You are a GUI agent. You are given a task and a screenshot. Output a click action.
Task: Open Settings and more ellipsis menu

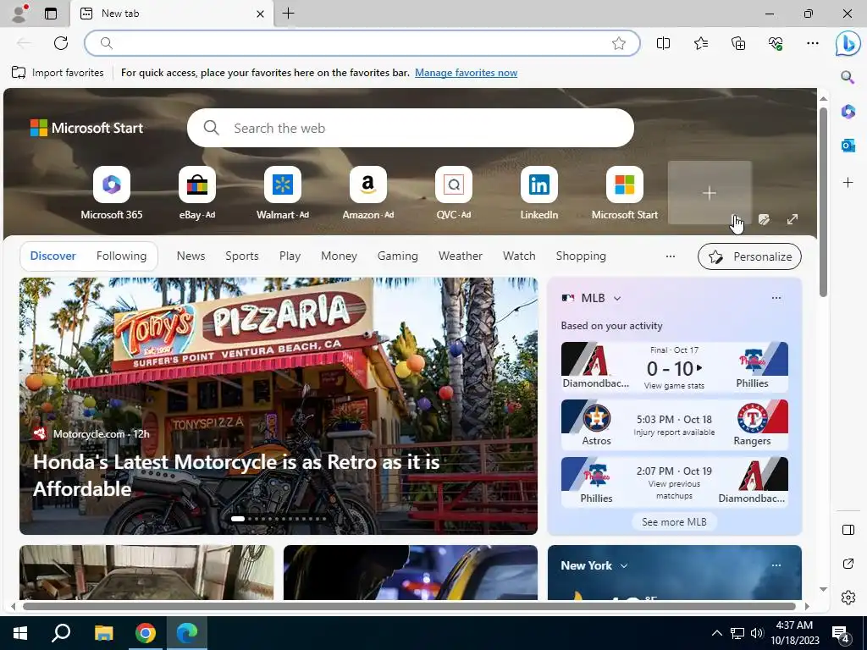point(812,43)
